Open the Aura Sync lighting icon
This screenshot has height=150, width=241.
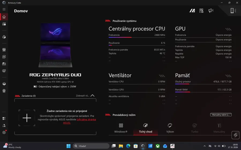pos(4,37)
